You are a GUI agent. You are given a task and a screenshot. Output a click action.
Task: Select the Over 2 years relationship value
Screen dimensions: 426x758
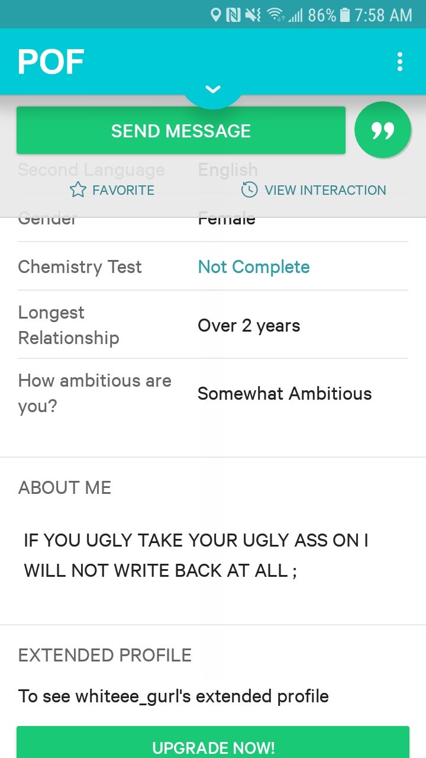(x=248, y=326)
